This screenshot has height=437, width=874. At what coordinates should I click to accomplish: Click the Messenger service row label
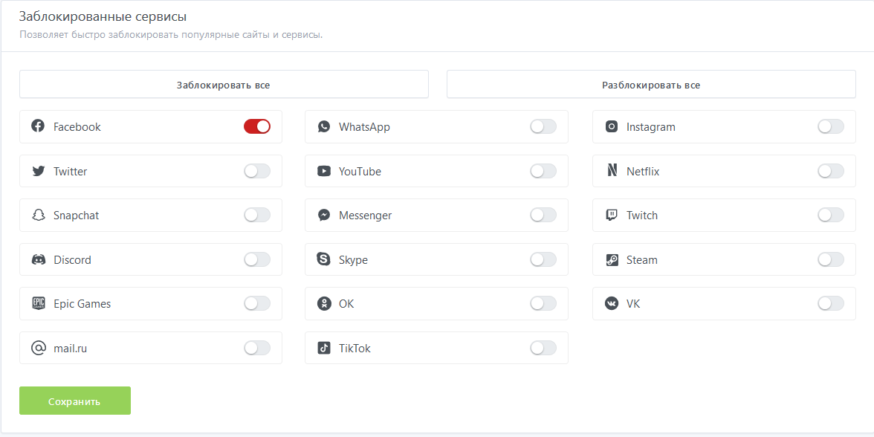tap(365, 216)
